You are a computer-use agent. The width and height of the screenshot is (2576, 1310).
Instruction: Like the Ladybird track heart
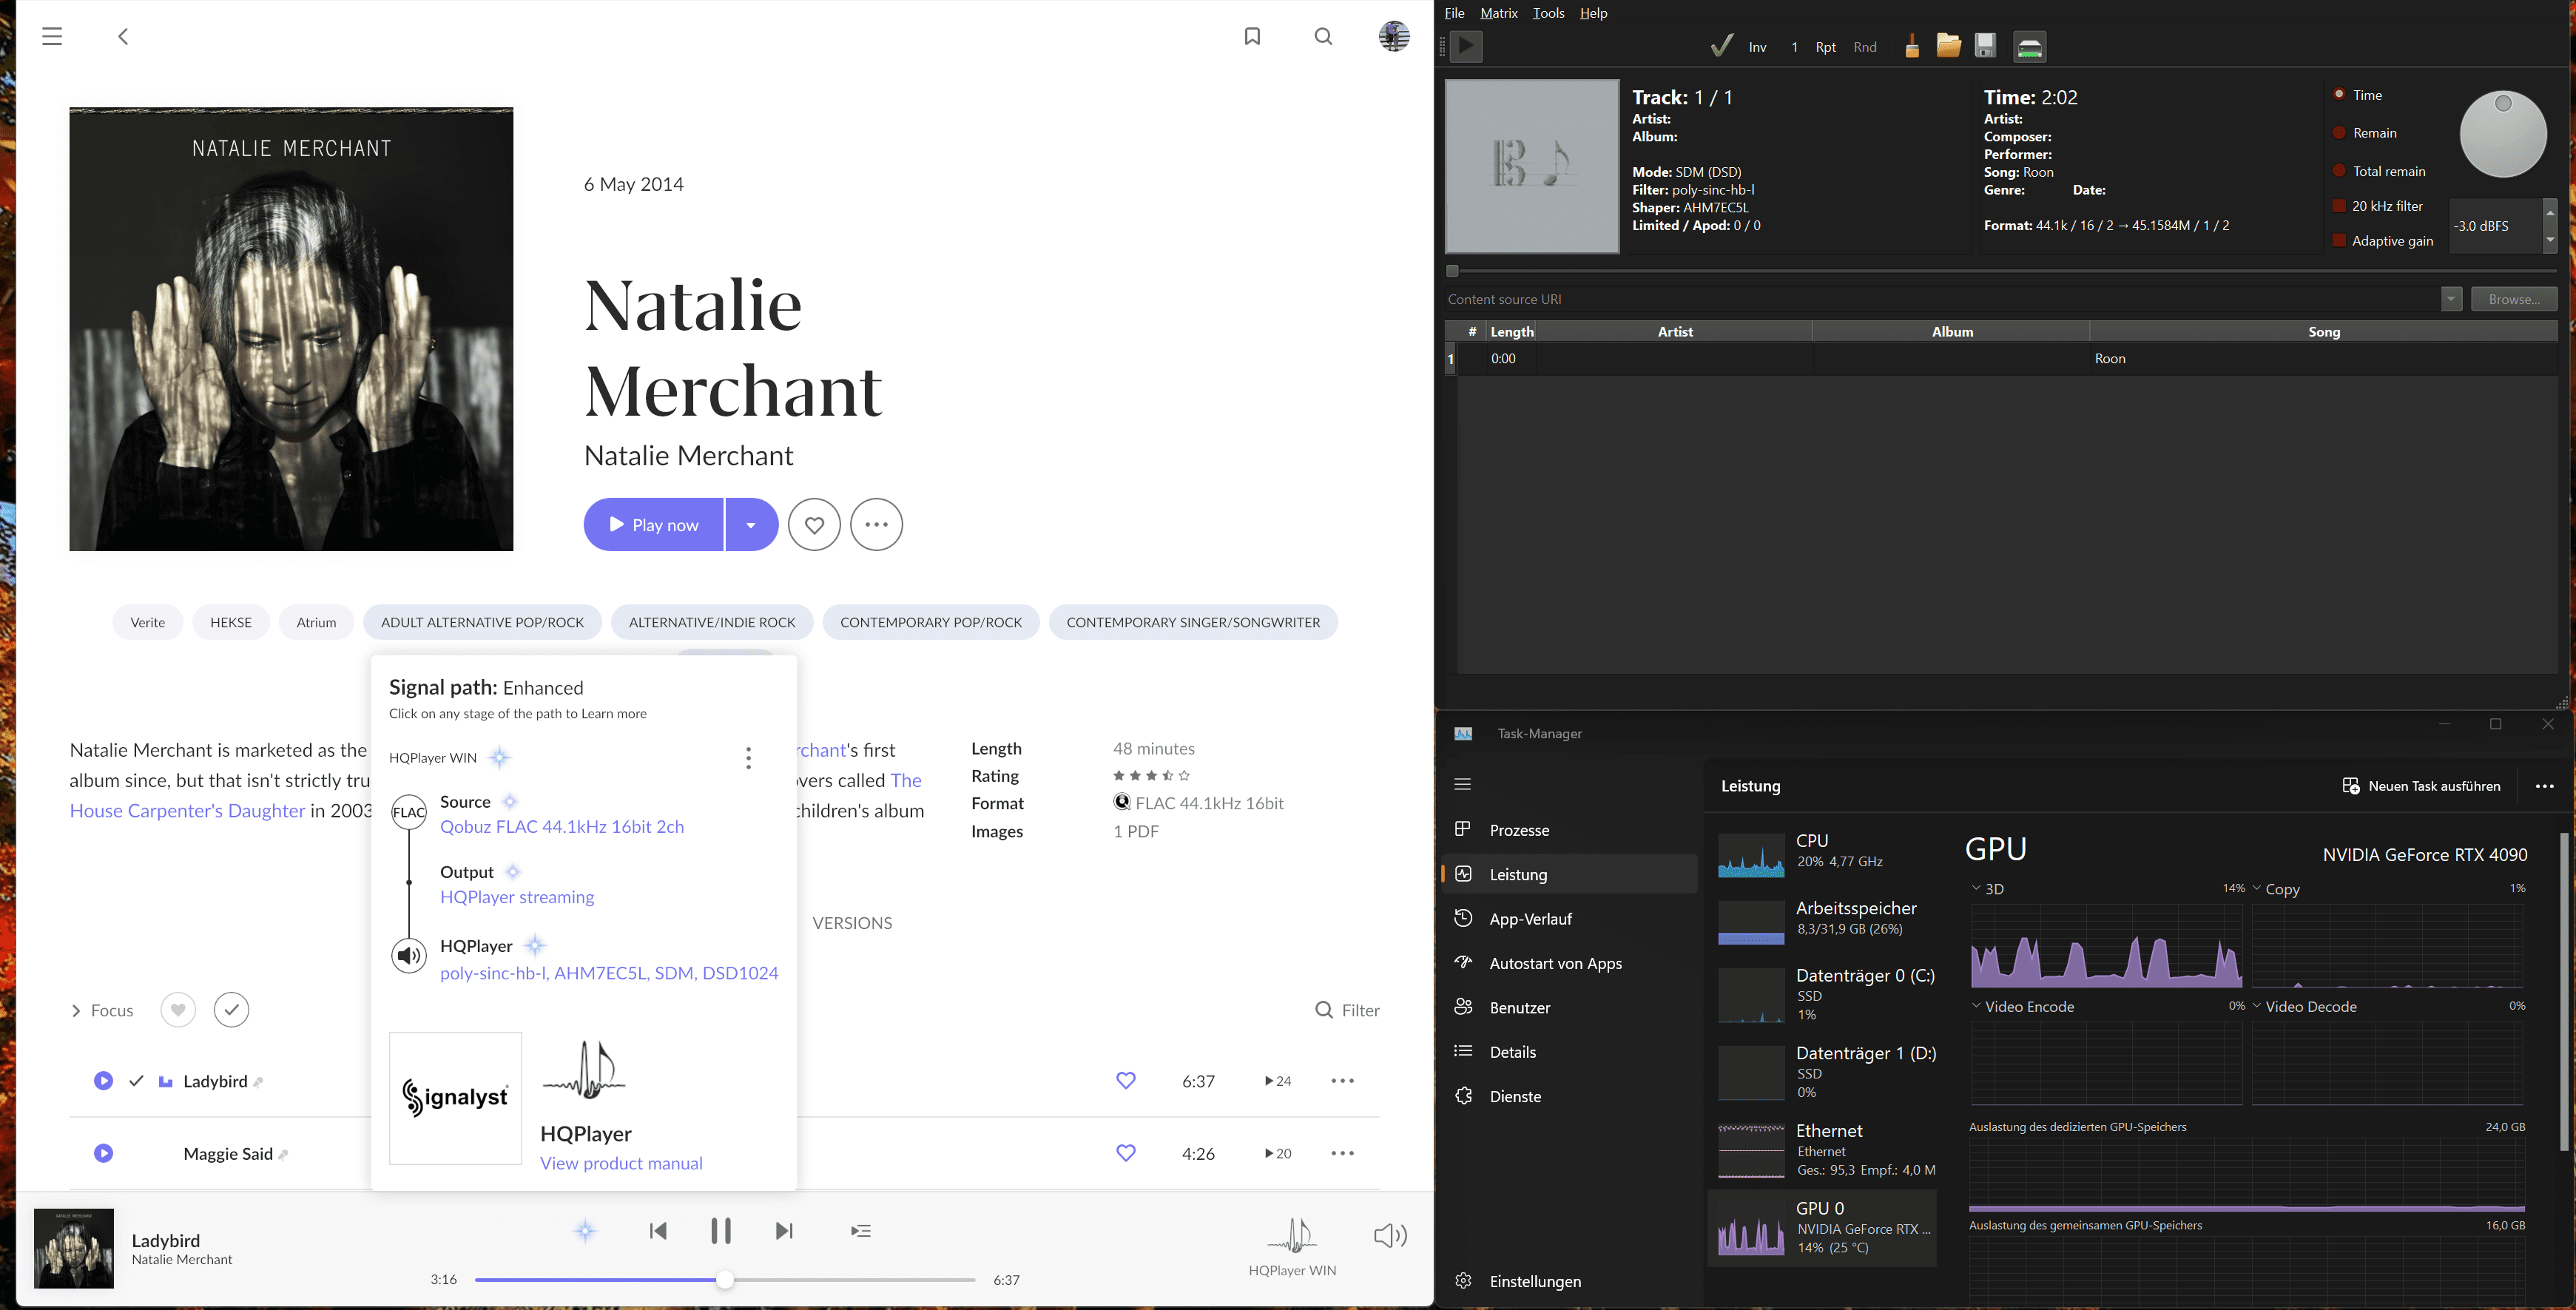point(1126,1081)
